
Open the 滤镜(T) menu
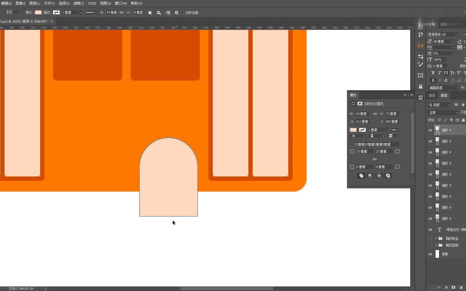coord(78,3)
